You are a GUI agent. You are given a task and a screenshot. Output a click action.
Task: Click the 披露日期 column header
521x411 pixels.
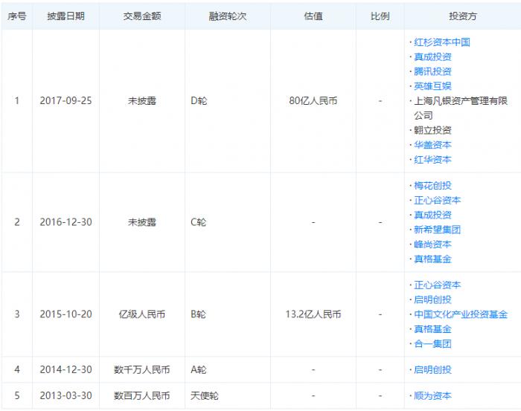(65, 16)
